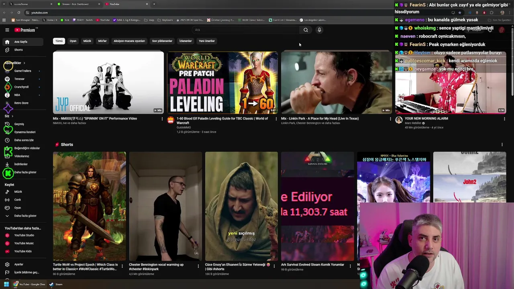Play the NMIXX SPINNIN' ON IT thumbnail

(x=108, y=82)
